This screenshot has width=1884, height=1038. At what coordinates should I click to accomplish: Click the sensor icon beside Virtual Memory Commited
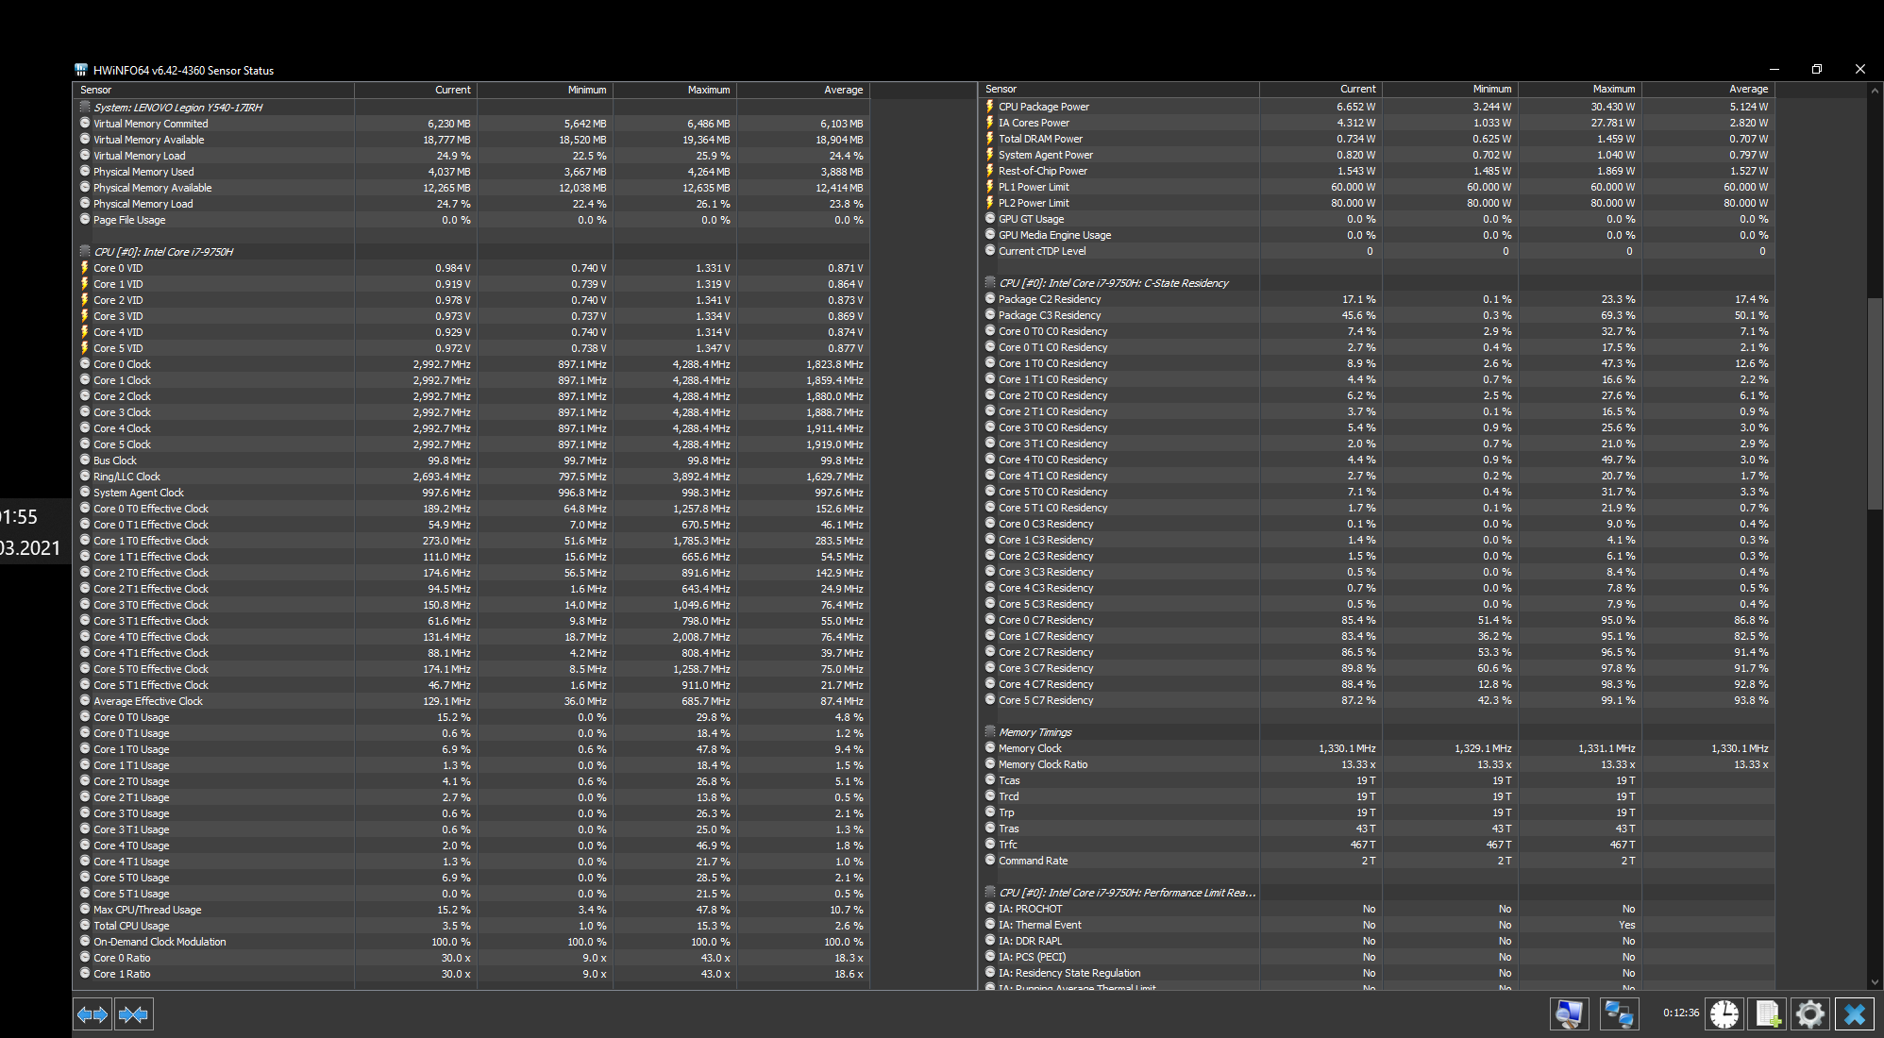85,124
